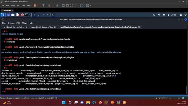Click the Windows taskbar date 24-05-2022
Viewport: 188px width, 106px height.
click(181, 104)
